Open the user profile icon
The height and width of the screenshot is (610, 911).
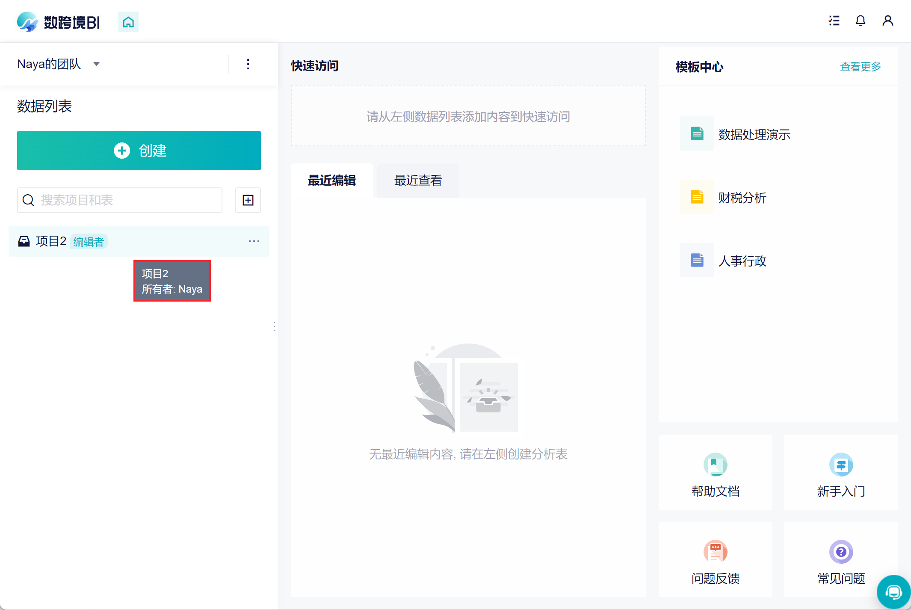click(887, 21)
